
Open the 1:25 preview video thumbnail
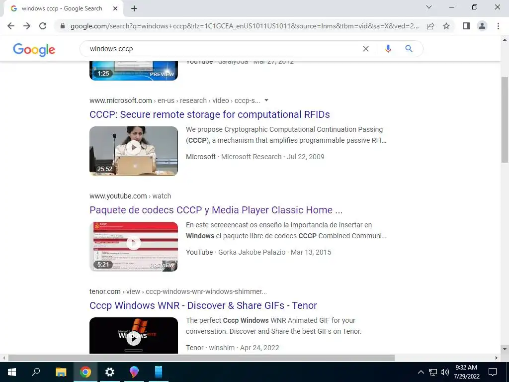[x=134, y=71]
